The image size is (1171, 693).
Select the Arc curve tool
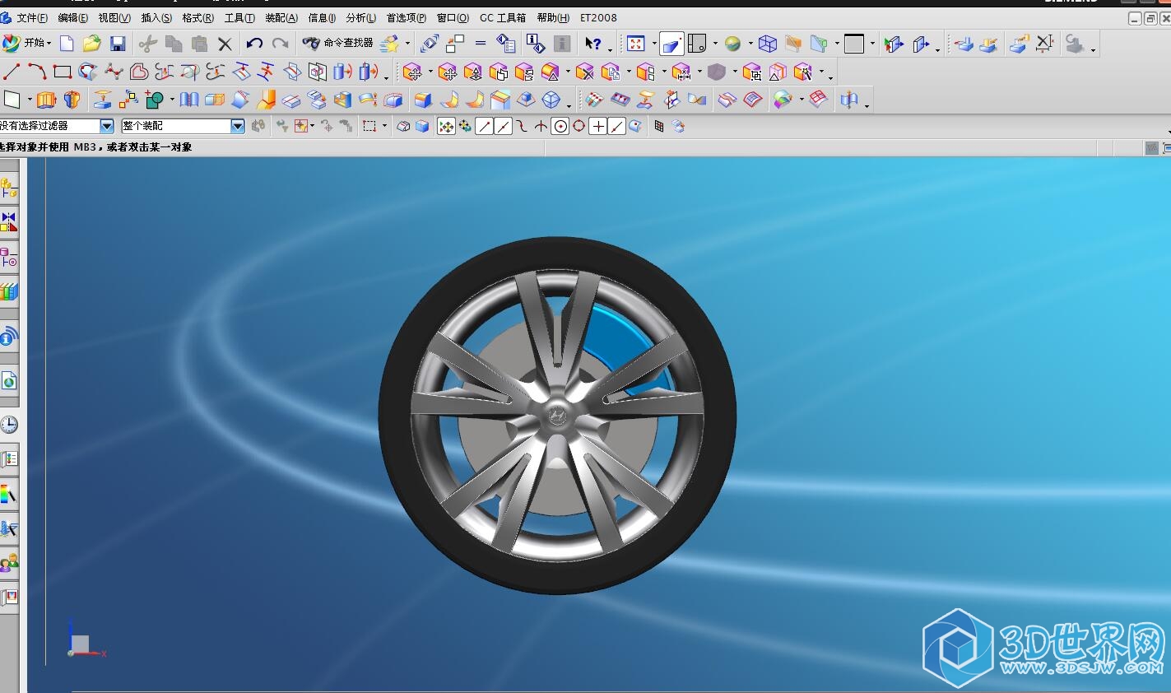click(37, 72)
